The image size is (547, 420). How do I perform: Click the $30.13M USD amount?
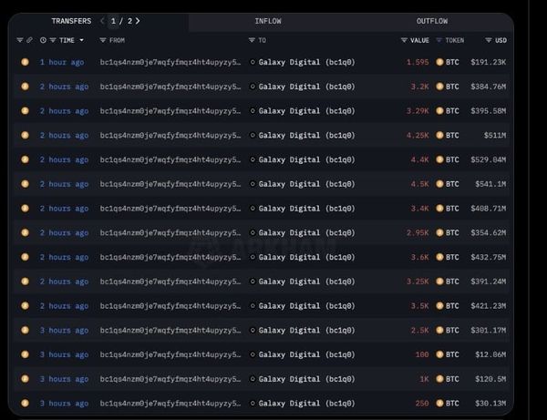[490, 404]
